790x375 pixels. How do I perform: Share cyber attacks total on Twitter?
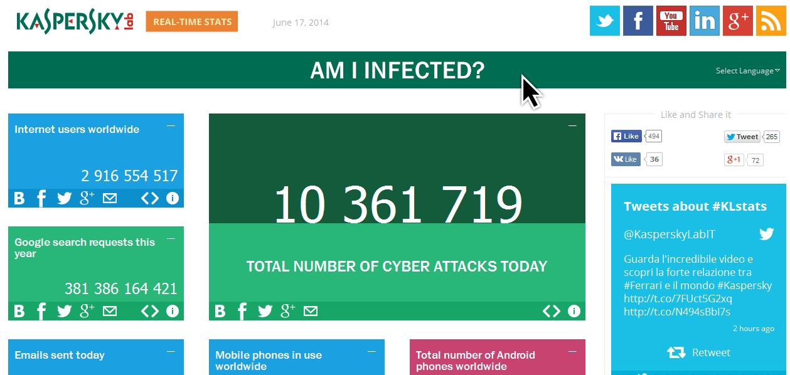pyautogui.click(x=265, y=311)
